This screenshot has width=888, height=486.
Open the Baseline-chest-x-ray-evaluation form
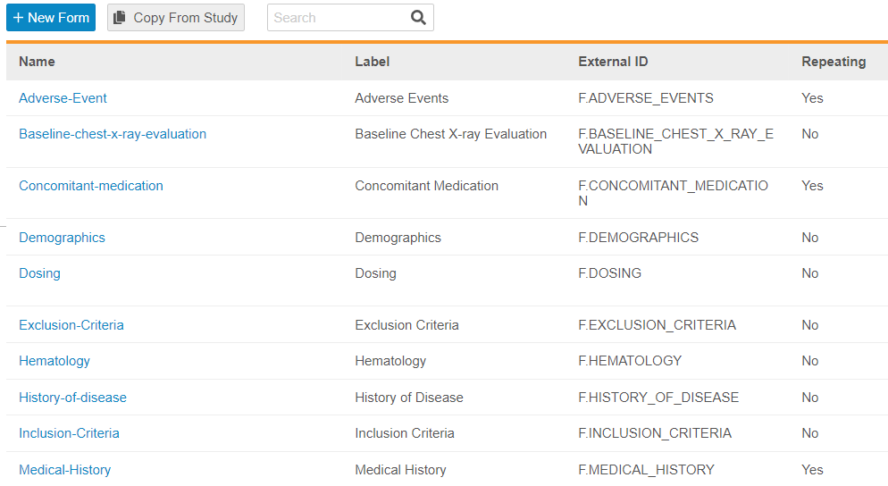(x=113, y=134)
